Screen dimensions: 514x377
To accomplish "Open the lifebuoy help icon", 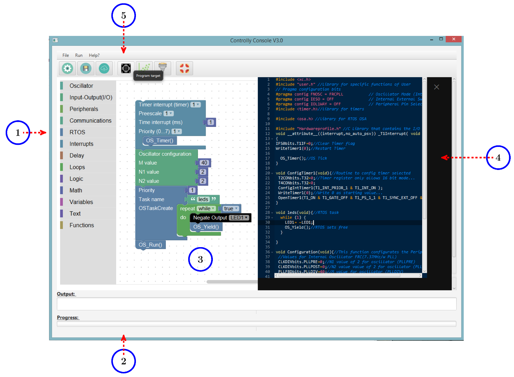I will [184, 69].
